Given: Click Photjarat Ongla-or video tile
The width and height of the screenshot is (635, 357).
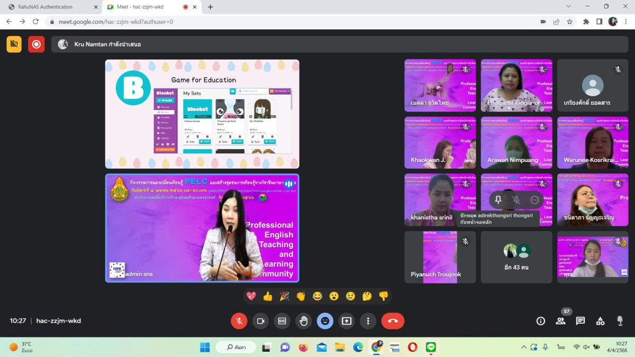Looking at the screenshot, I should [x=516, y=85].
